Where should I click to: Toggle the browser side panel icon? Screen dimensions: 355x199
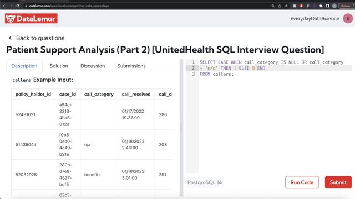click(327, 6)
